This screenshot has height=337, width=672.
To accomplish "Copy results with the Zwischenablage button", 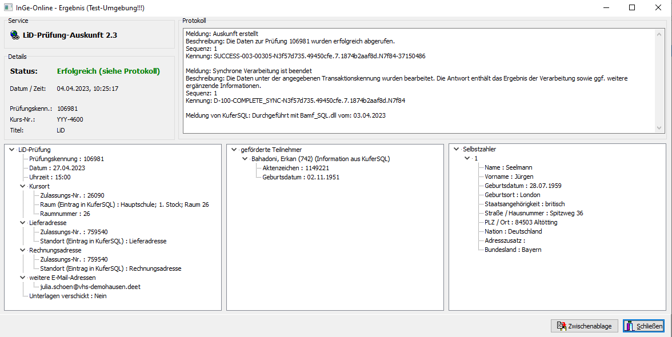I will [584, 326].
